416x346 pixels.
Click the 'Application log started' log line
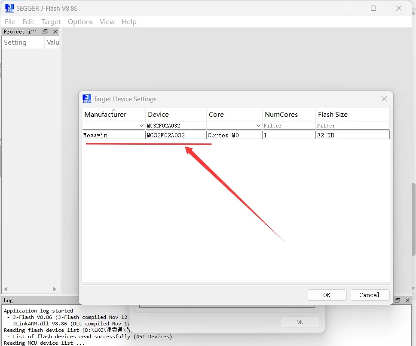point(38,310)
